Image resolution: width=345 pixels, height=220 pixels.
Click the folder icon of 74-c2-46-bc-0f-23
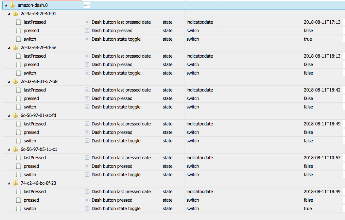click(15, 183)
